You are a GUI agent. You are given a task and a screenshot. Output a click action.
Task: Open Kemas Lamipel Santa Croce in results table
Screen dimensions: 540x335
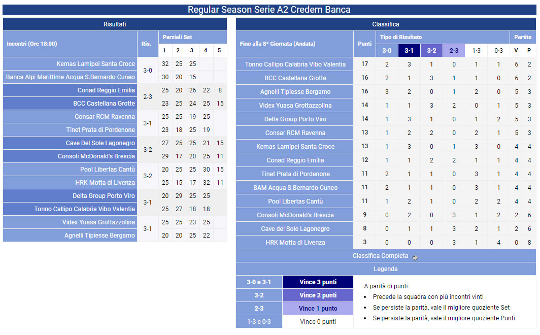(x=95, y=64)
